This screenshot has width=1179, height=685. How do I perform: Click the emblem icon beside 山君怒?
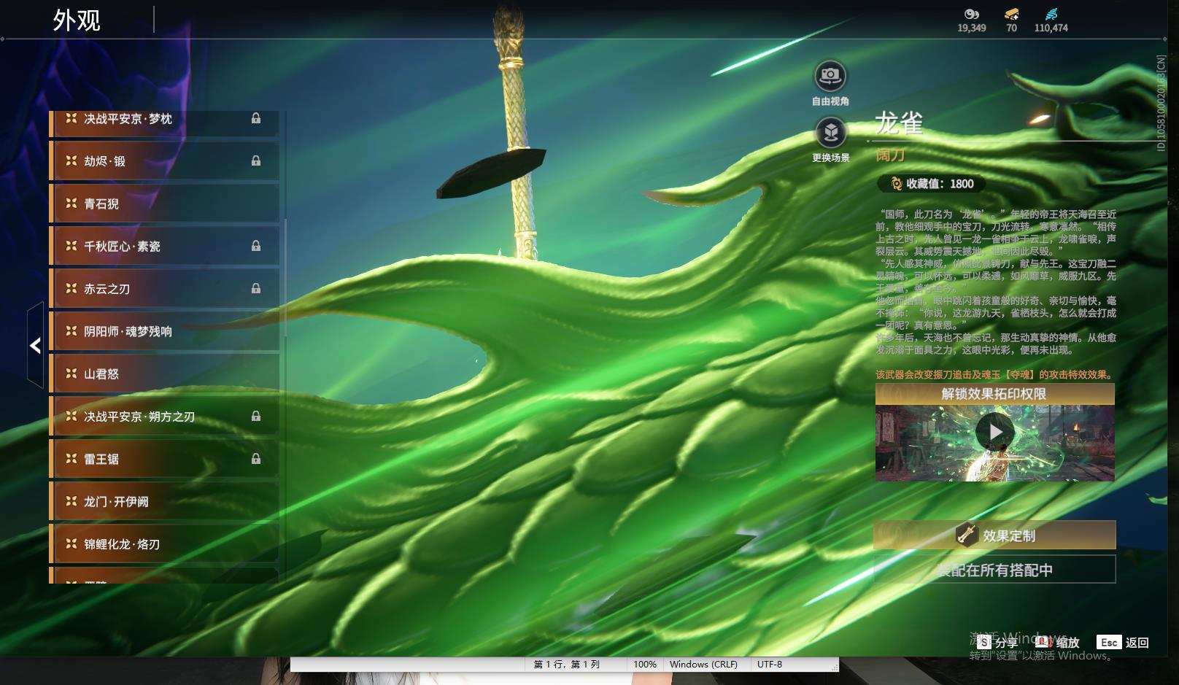[71, 374]
